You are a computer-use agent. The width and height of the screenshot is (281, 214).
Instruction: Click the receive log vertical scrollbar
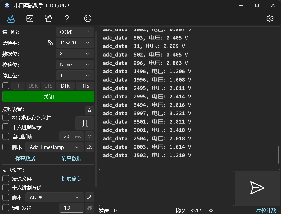pyautogui.click(x=278, y=155)
